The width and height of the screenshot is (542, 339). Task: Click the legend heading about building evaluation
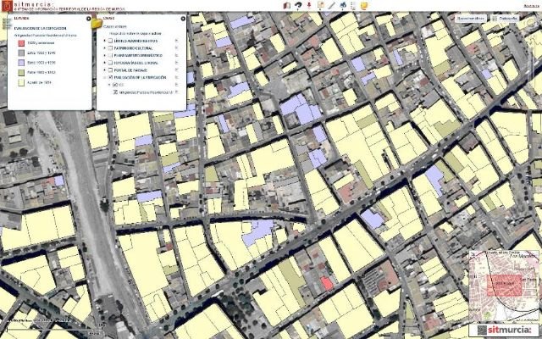(40, 28)
